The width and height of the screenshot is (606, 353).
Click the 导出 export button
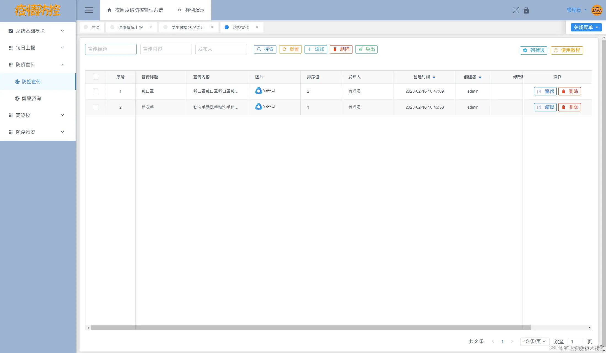366,49
